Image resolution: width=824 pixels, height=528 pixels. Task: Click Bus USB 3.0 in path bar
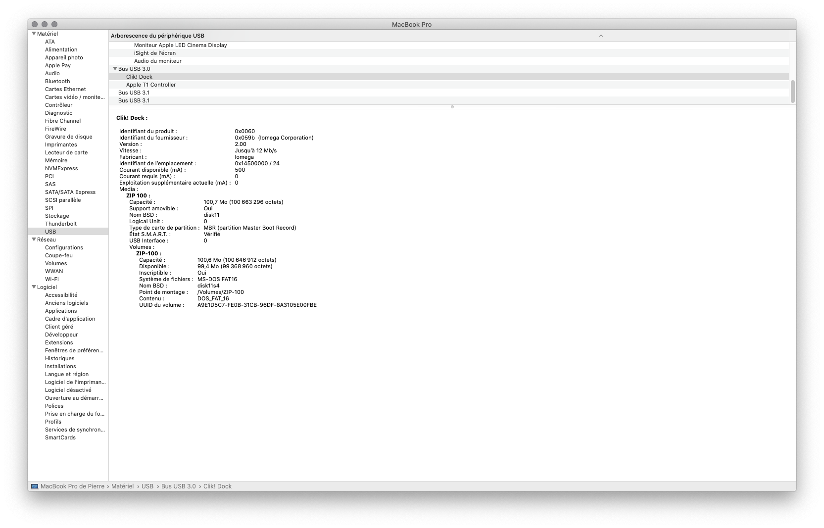pyautogui.click(x=178, y=486)
